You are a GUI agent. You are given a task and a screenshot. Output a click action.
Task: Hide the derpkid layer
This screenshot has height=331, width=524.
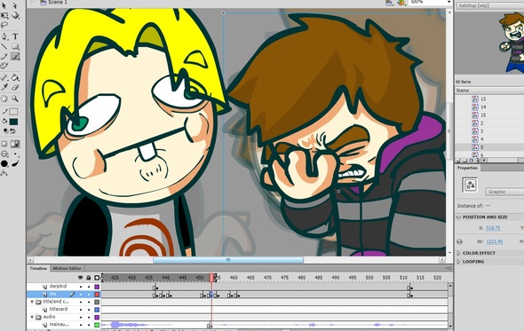pyautogui.click(x=81, y=287)
